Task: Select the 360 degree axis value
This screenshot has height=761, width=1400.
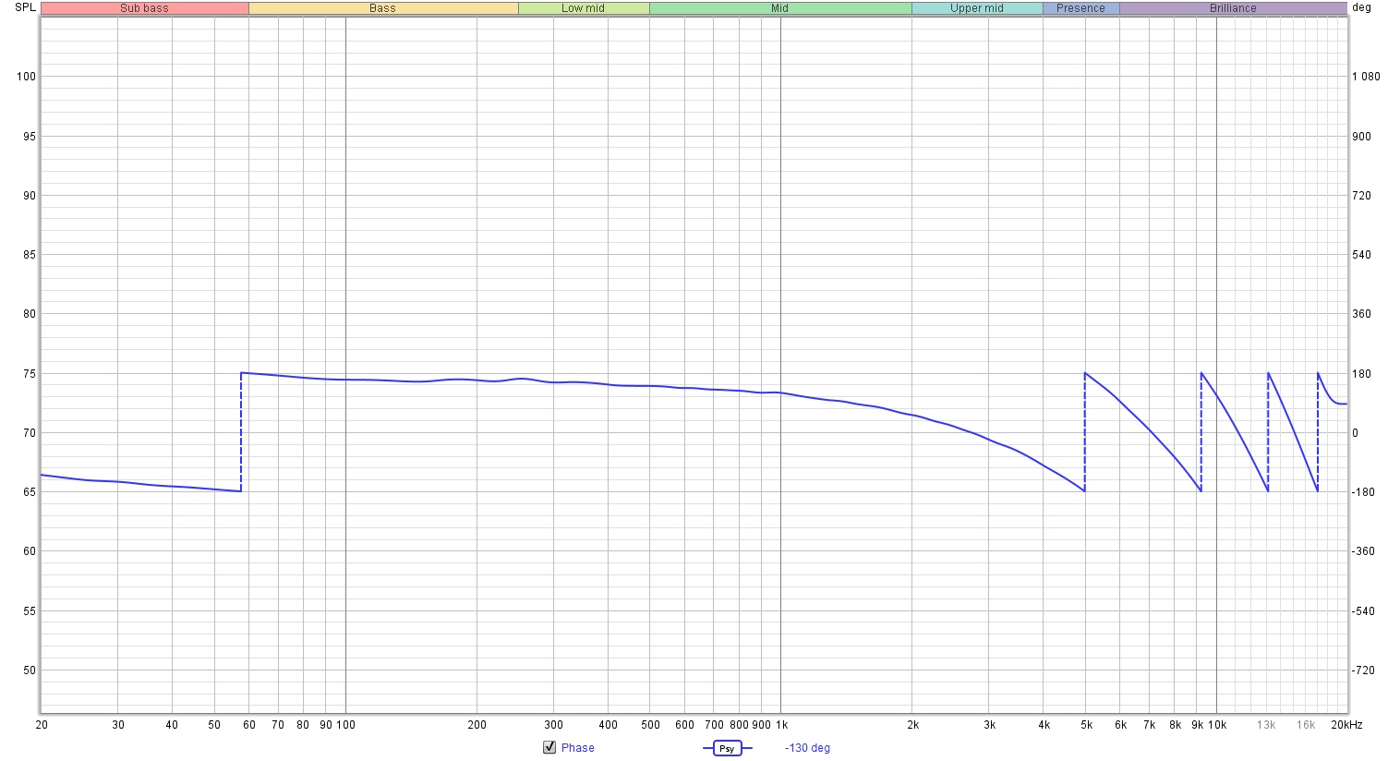Action: [x=1362, y=314]
